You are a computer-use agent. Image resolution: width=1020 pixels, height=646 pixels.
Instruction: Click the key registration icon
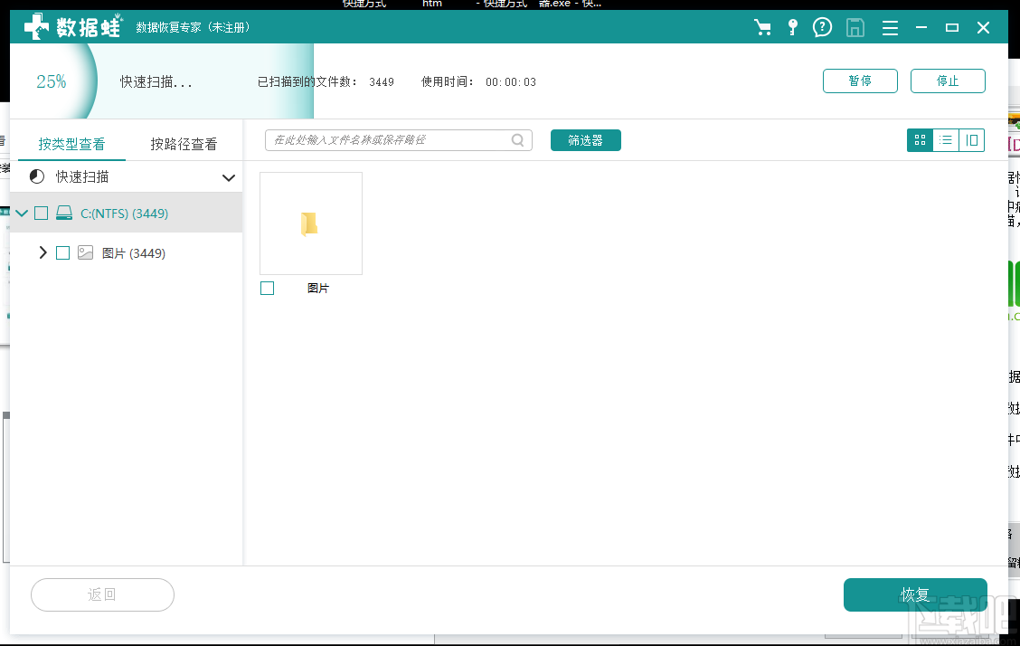(792, 28)
